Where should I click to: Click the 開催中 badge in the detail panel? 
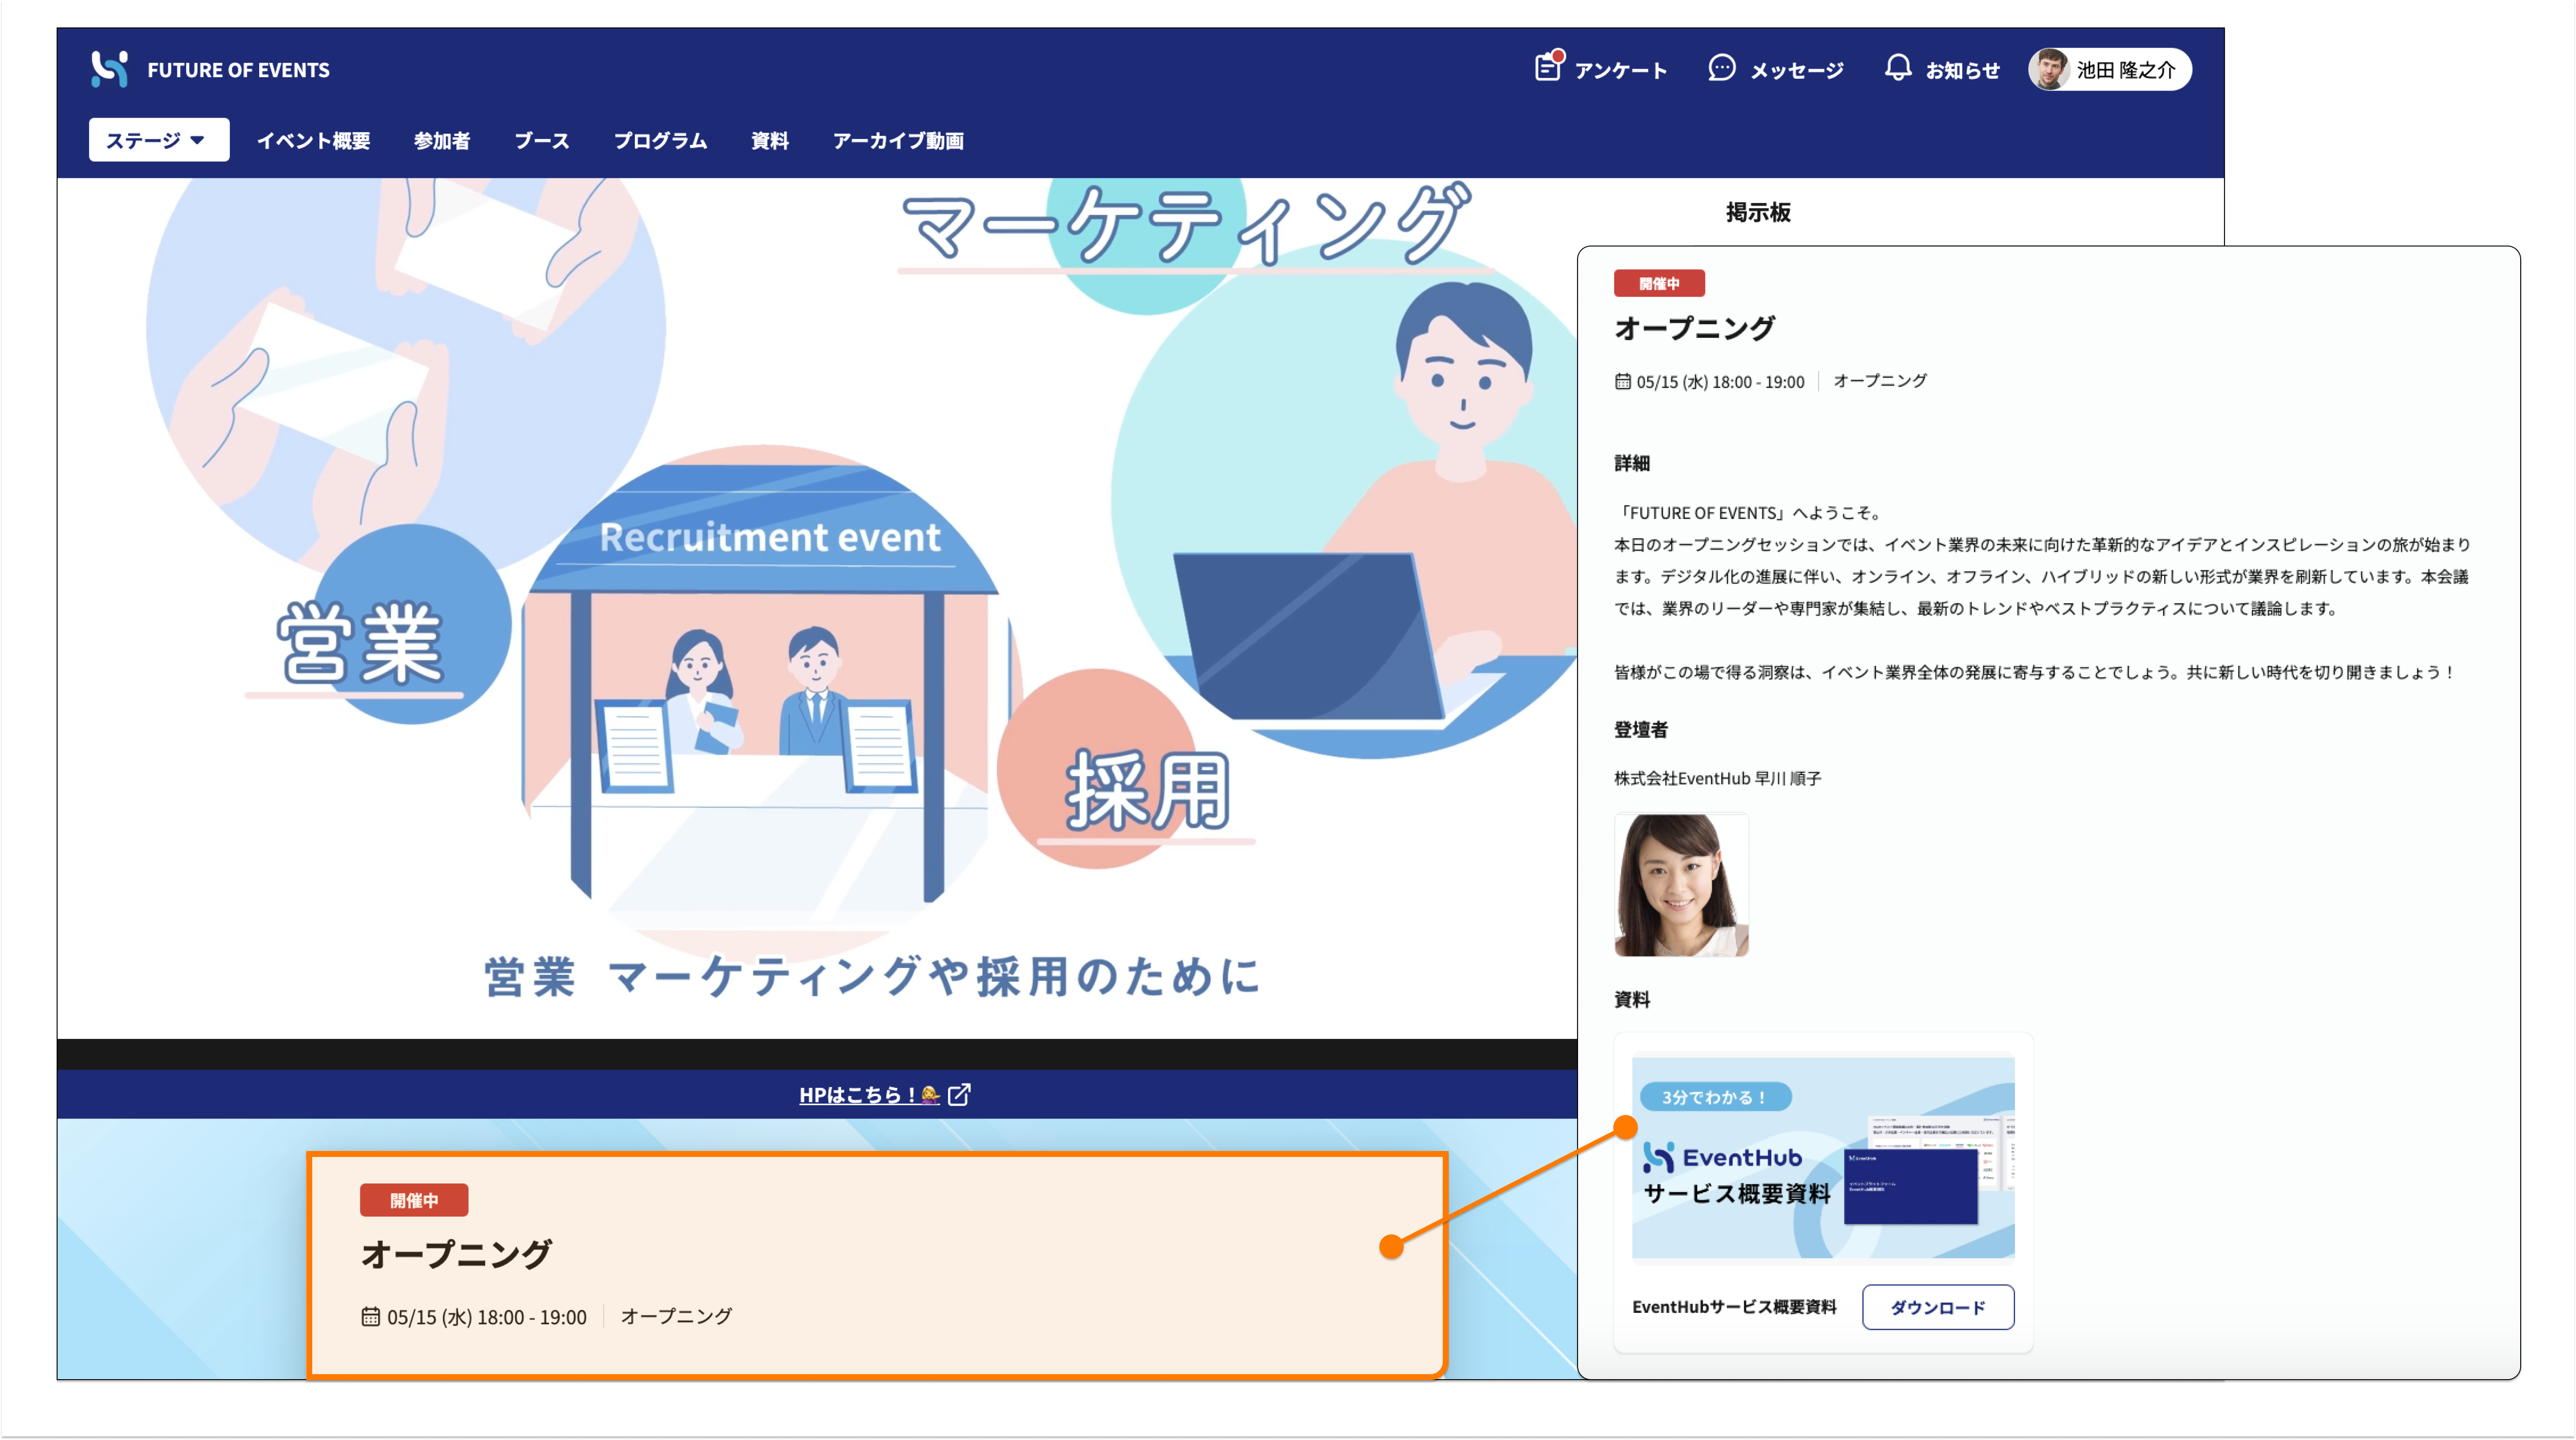click(1659, 283)
